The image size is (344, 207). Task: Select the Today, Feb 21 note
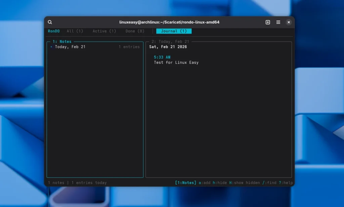(x=70, y=47)
